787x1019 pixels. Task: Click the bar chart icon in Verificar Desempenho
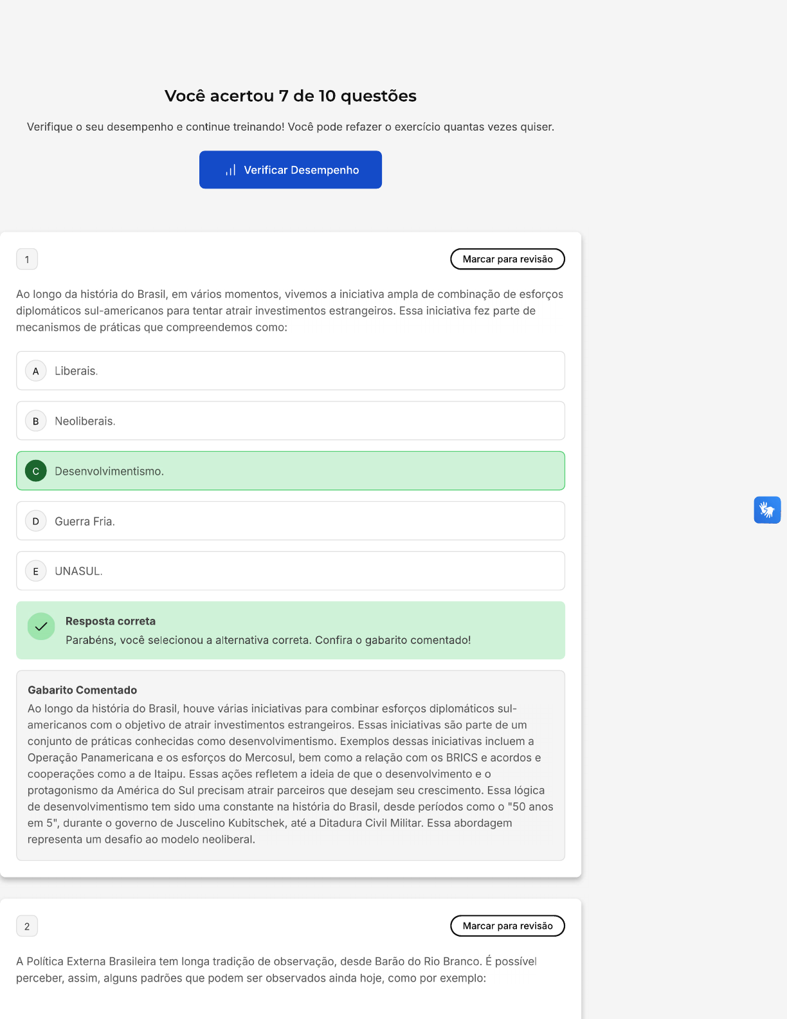click(231, 170)
